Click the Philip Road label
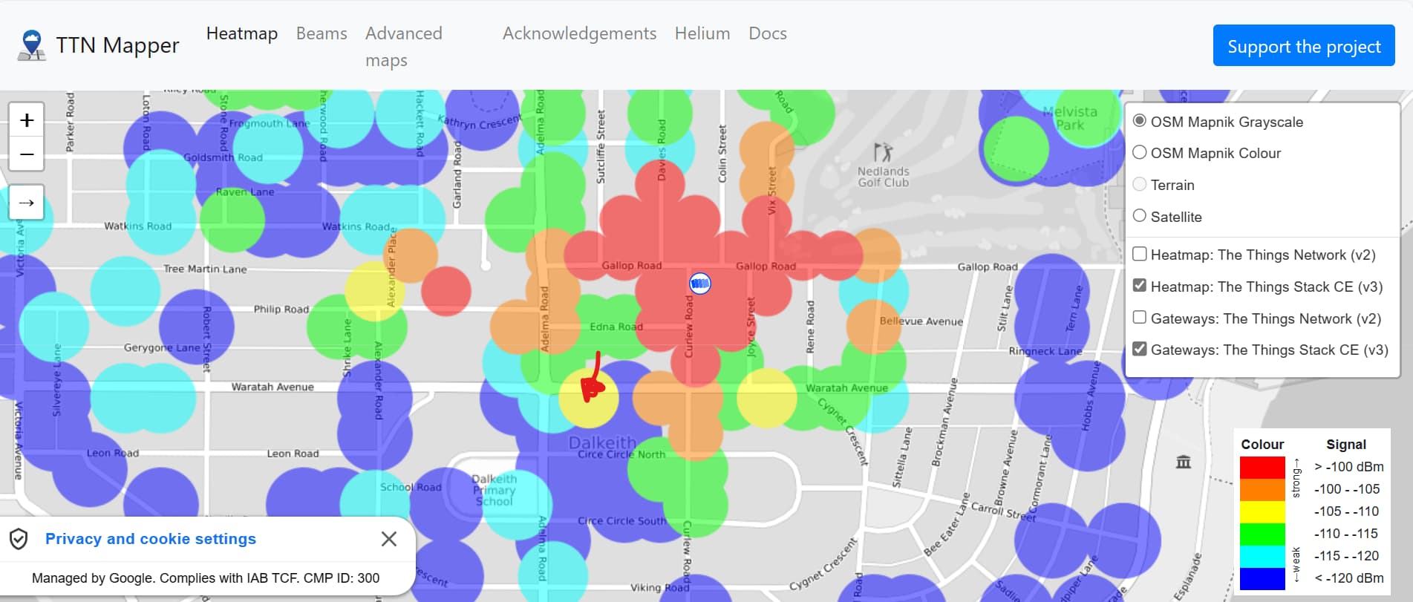 [x=281, y=309]
